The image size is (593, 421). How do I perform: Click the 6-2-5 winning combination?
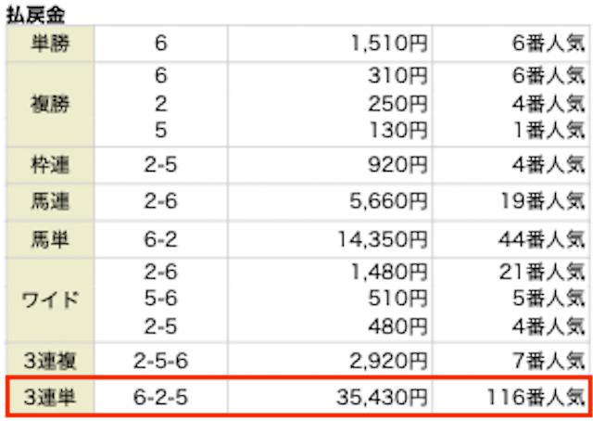click(161, 399)
